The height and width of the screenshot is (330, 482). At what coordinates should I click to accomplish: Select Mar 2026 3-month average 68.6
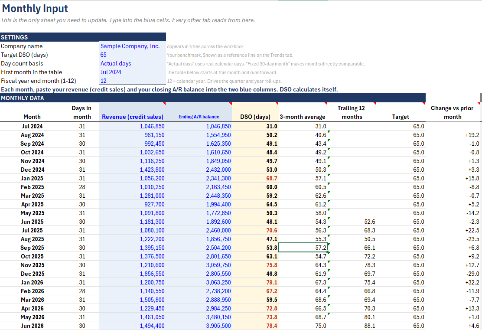(303, 300)
